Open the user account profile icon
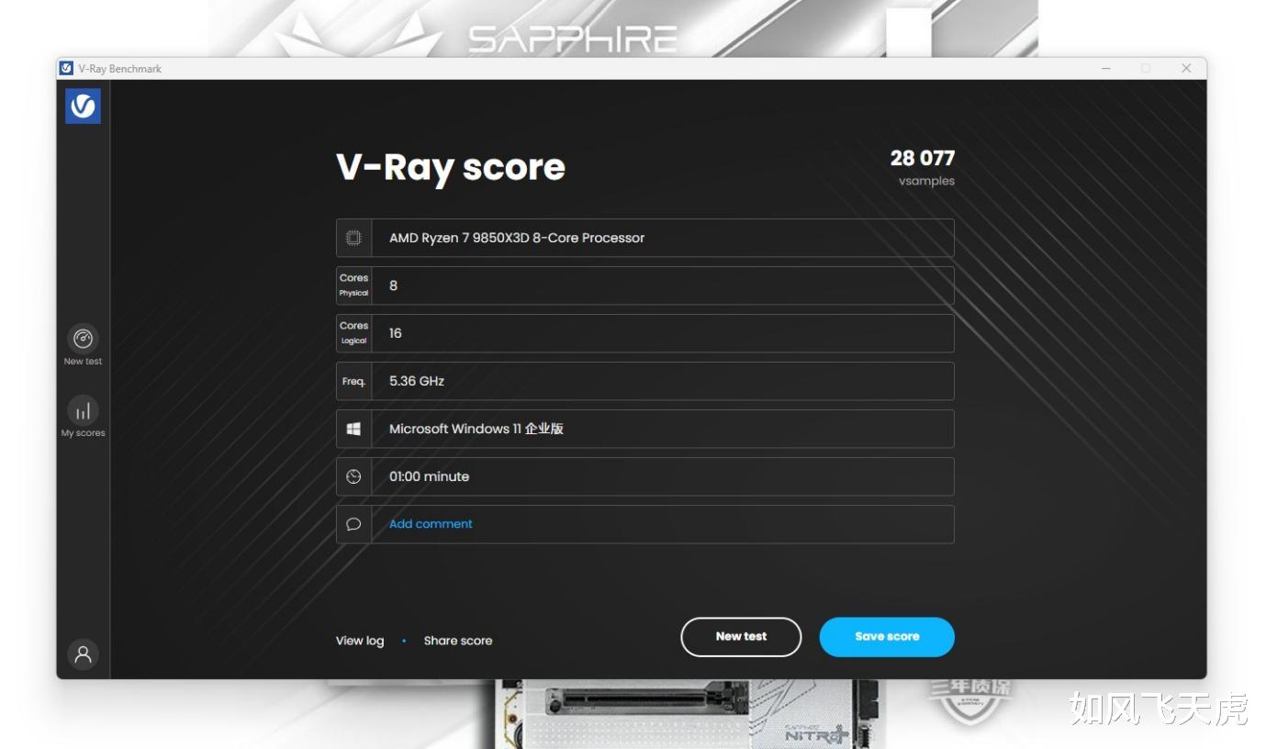 tap(83, 654)
